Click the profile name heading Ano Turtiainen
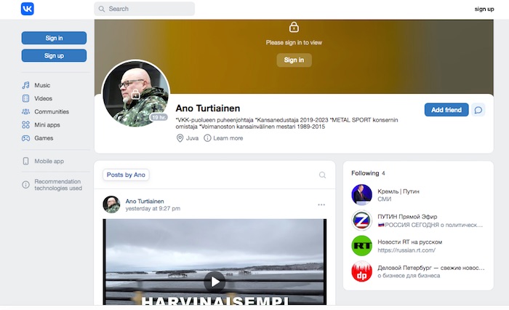The width and height of the screenshot is (509, 310). click(208, 108)
